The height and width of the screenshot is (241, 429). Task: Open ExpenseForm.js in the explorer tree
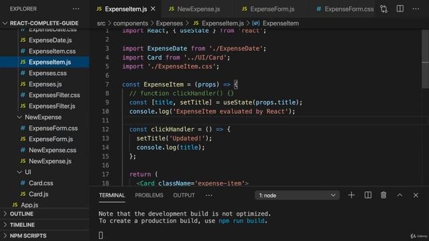pyautogui.click(x=51, y=139)
